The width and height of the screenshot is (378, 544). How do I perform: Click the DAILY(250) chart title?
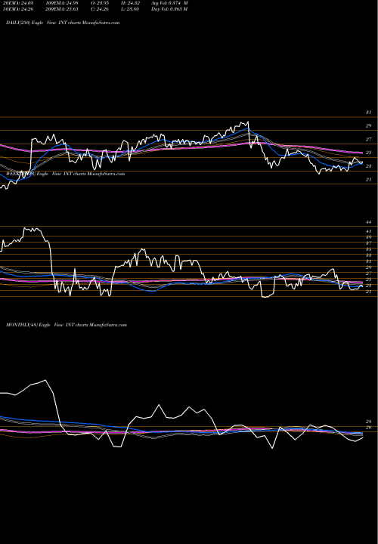[63, 23]
